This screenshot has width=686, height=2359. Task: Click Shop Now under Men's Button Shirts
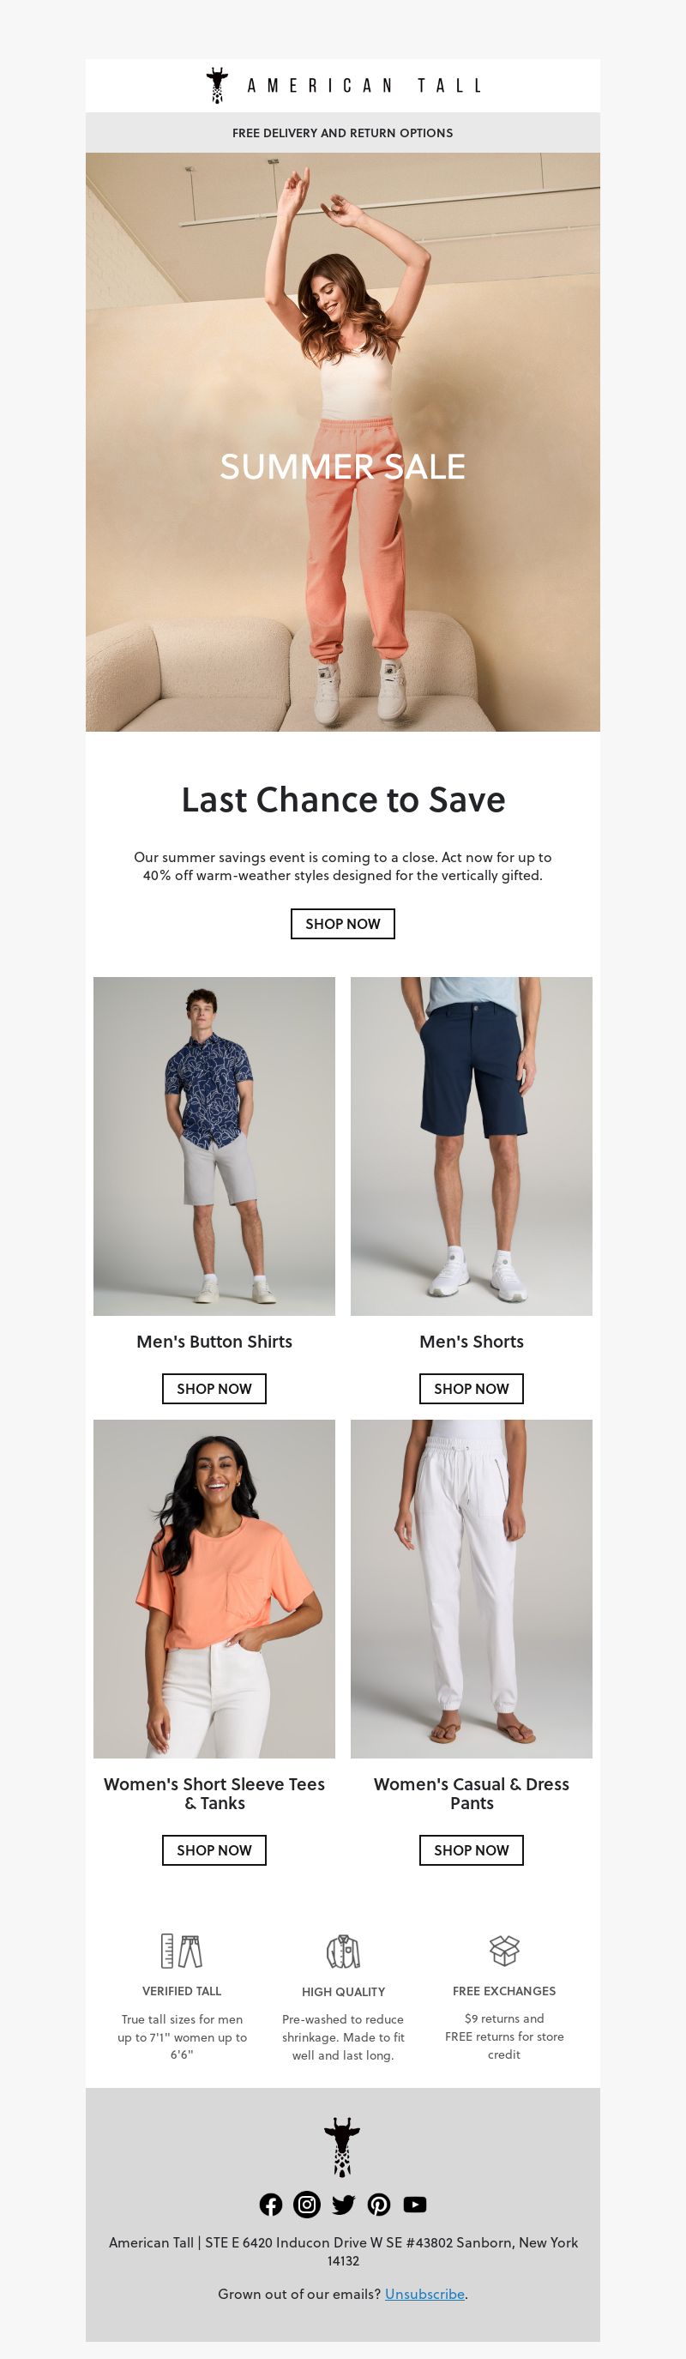point(214,1389)
